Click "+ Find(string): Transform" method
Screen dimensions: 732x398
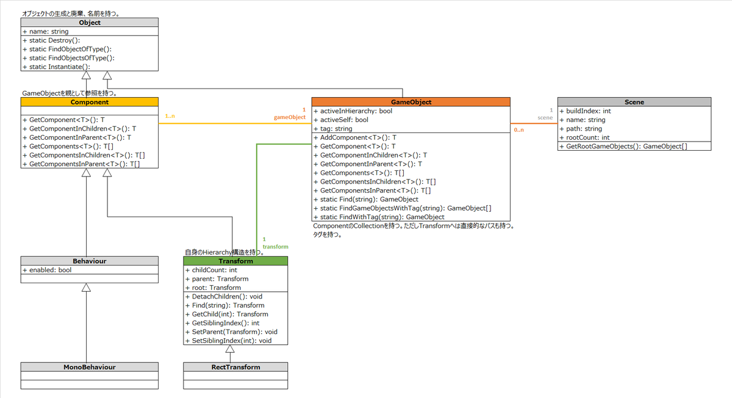(224, 305)
